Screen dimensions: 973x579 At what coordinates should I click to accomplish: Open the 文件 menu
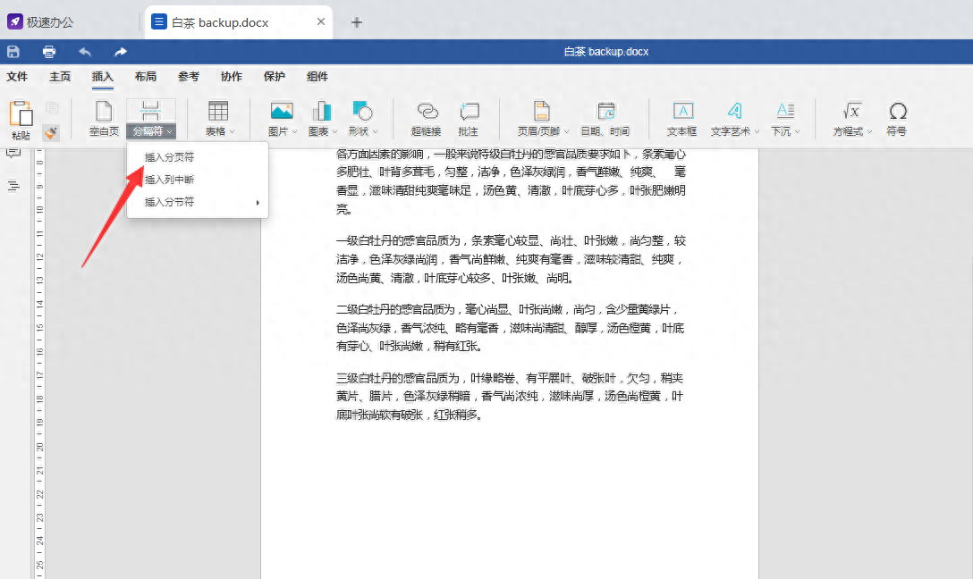tap(17, 77)
